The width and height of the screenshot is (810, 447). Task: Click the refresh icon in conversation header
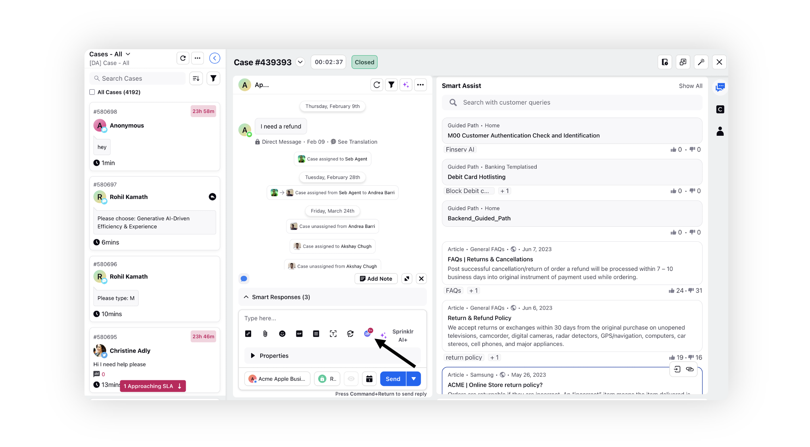[x=377, y=85]
